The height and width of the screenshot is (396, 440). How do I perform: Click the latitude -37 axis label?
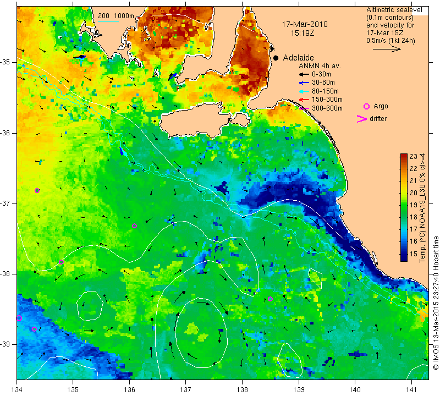coord(5,203)
